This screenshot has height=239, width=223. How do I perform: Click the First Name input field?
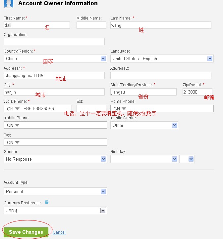36,25
